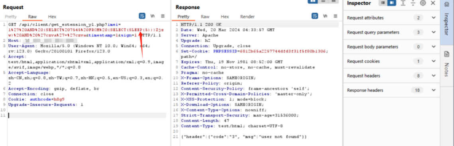
Task: Switch Inspector to left-docked layout
Action: tap(383, 3)
